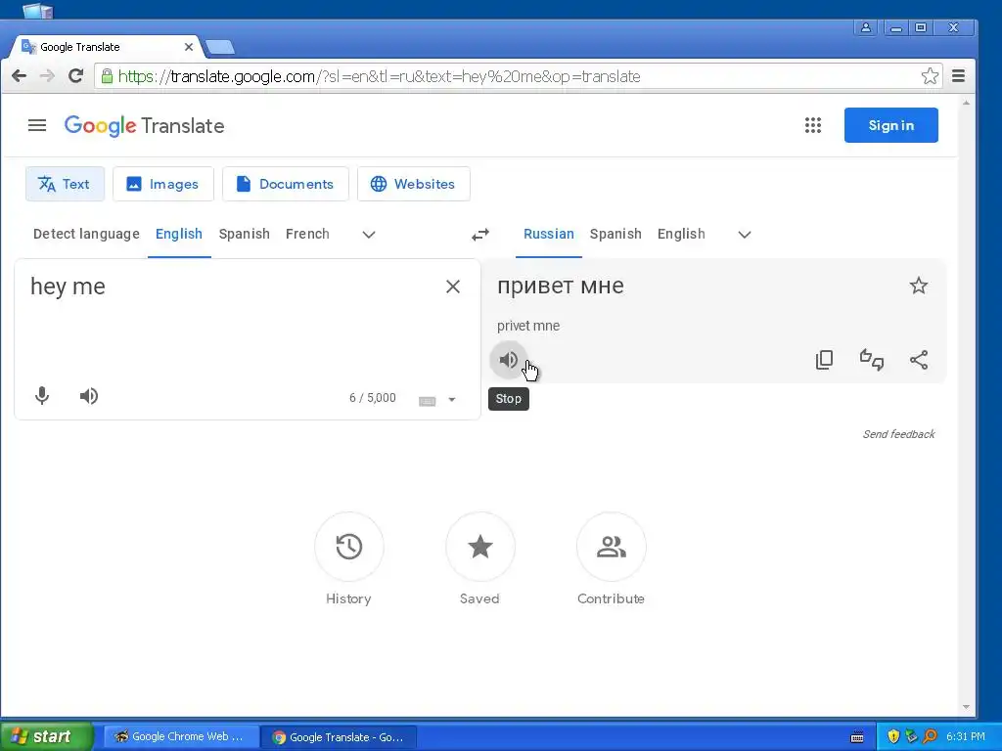Toggle the virtual keyboard icon
1002x751 pixels.
[x=427, y=401]
